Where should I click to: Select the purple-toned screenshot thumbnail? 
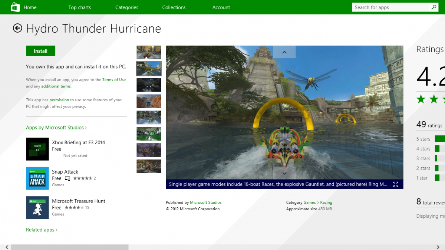click(149, 150)
